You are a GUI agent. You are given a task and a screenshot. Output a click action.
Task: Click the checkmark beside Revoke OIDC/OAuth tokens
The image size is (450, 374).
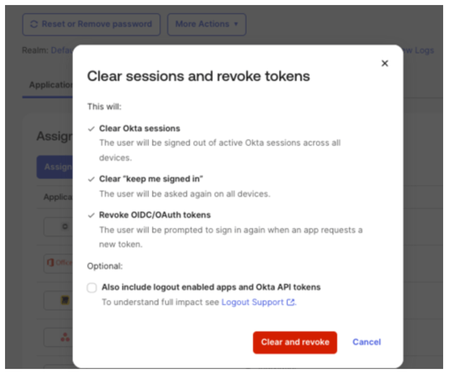pos(91,214)
